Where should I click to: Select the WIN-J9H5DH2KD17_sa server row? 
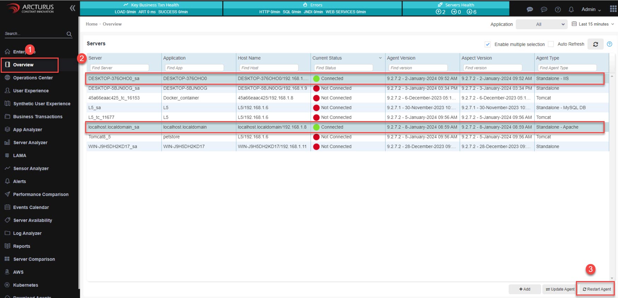point(348,147)
